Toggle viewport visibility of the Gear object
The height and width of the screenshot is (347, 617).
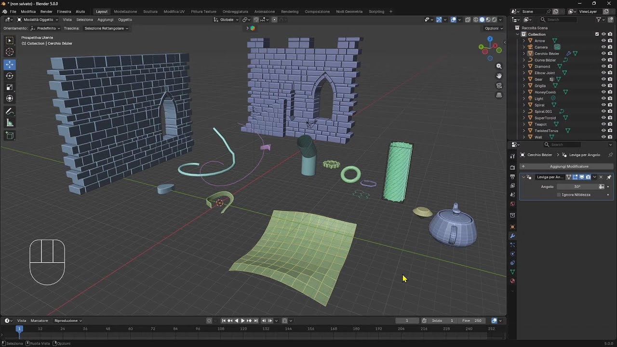[604, 80]
